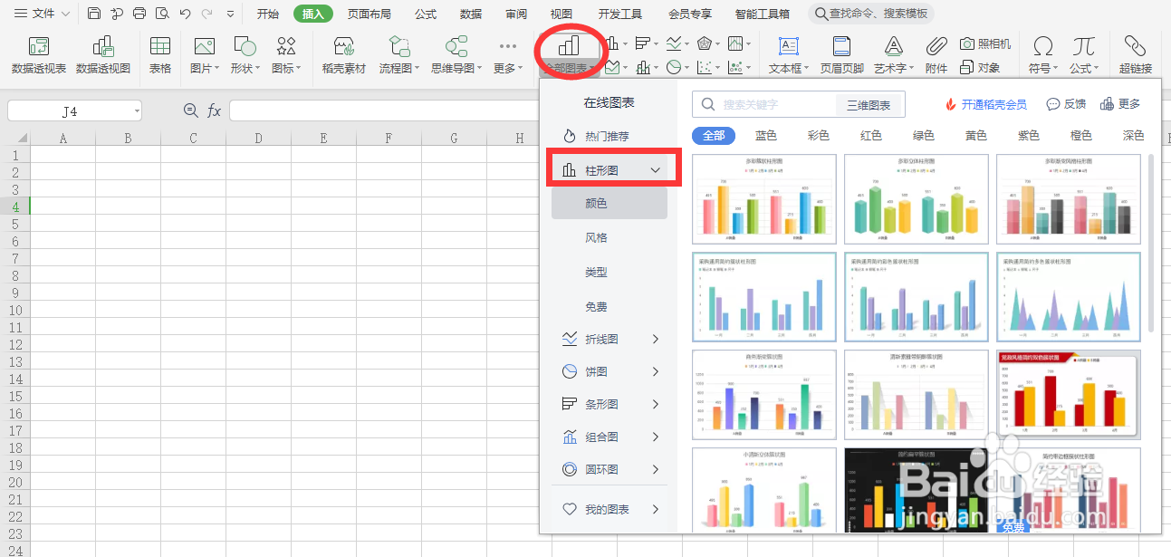Open the 稻壳素材 resources
1171x557 pixels.
[344, 55]
